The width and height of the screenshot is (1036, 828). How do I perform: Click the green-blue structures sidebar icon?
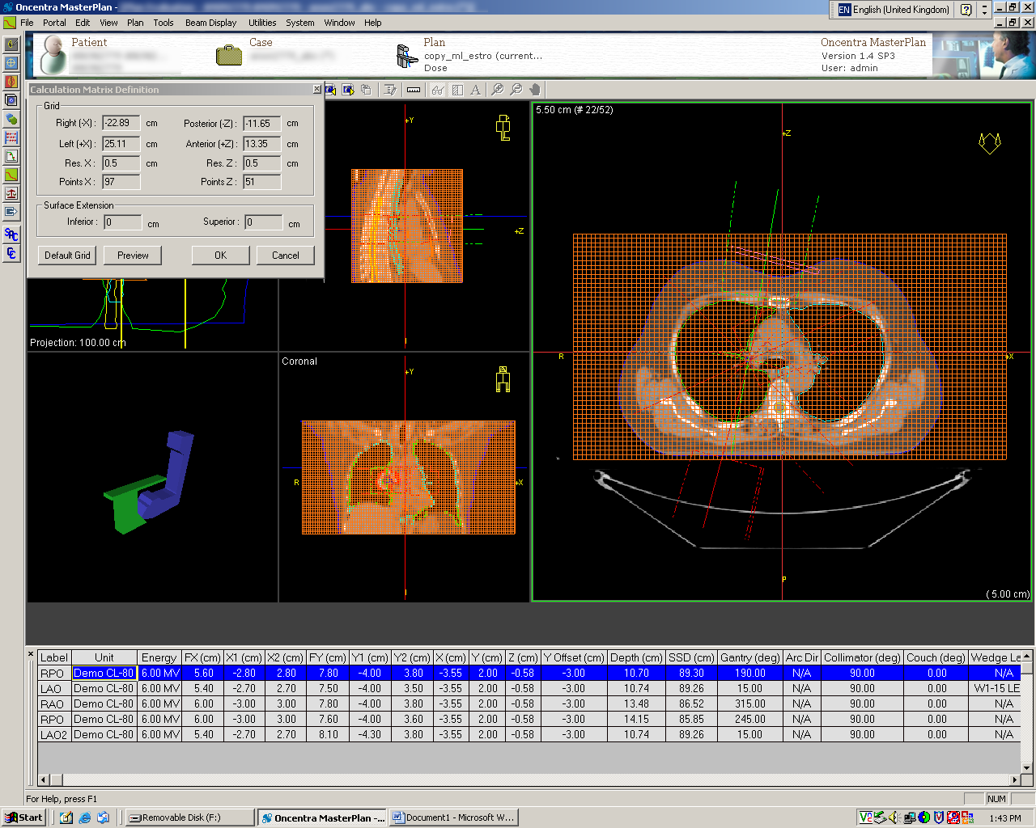(11, 119)
